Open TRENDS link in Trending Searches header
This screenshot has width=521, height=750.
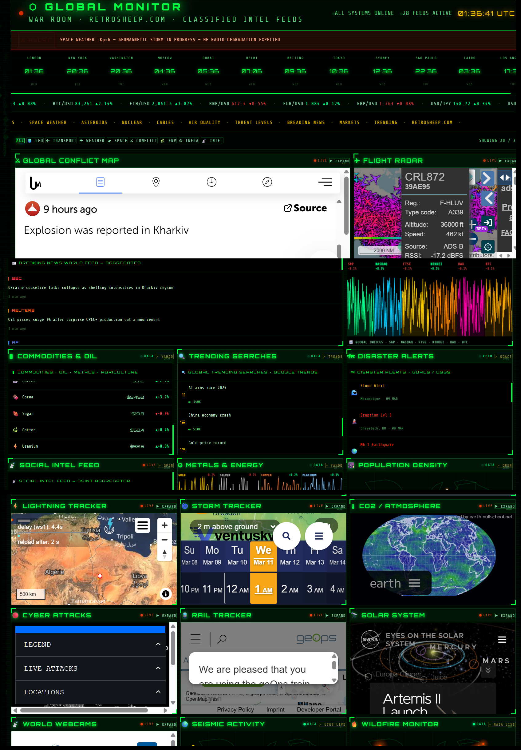pyautogui.click(x=333, y=357)
